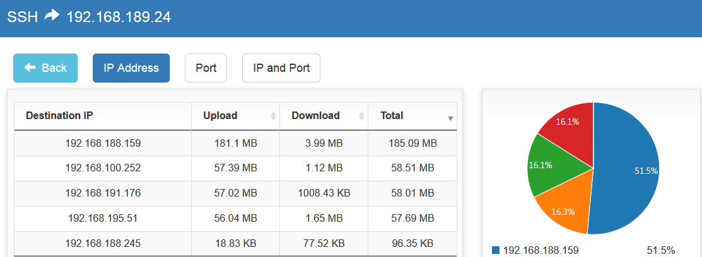Screen dimensions: 702x257
Task: Click the Destination IP column header
Action: coord(59,116)
